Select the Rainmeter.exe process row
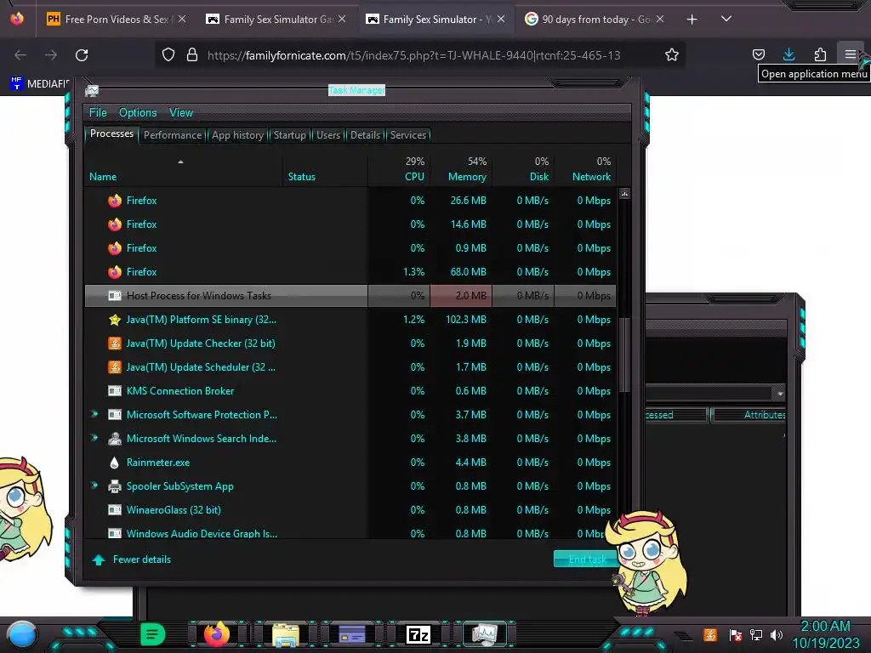Screen dimensions: 871x653 tap(350, 462)
